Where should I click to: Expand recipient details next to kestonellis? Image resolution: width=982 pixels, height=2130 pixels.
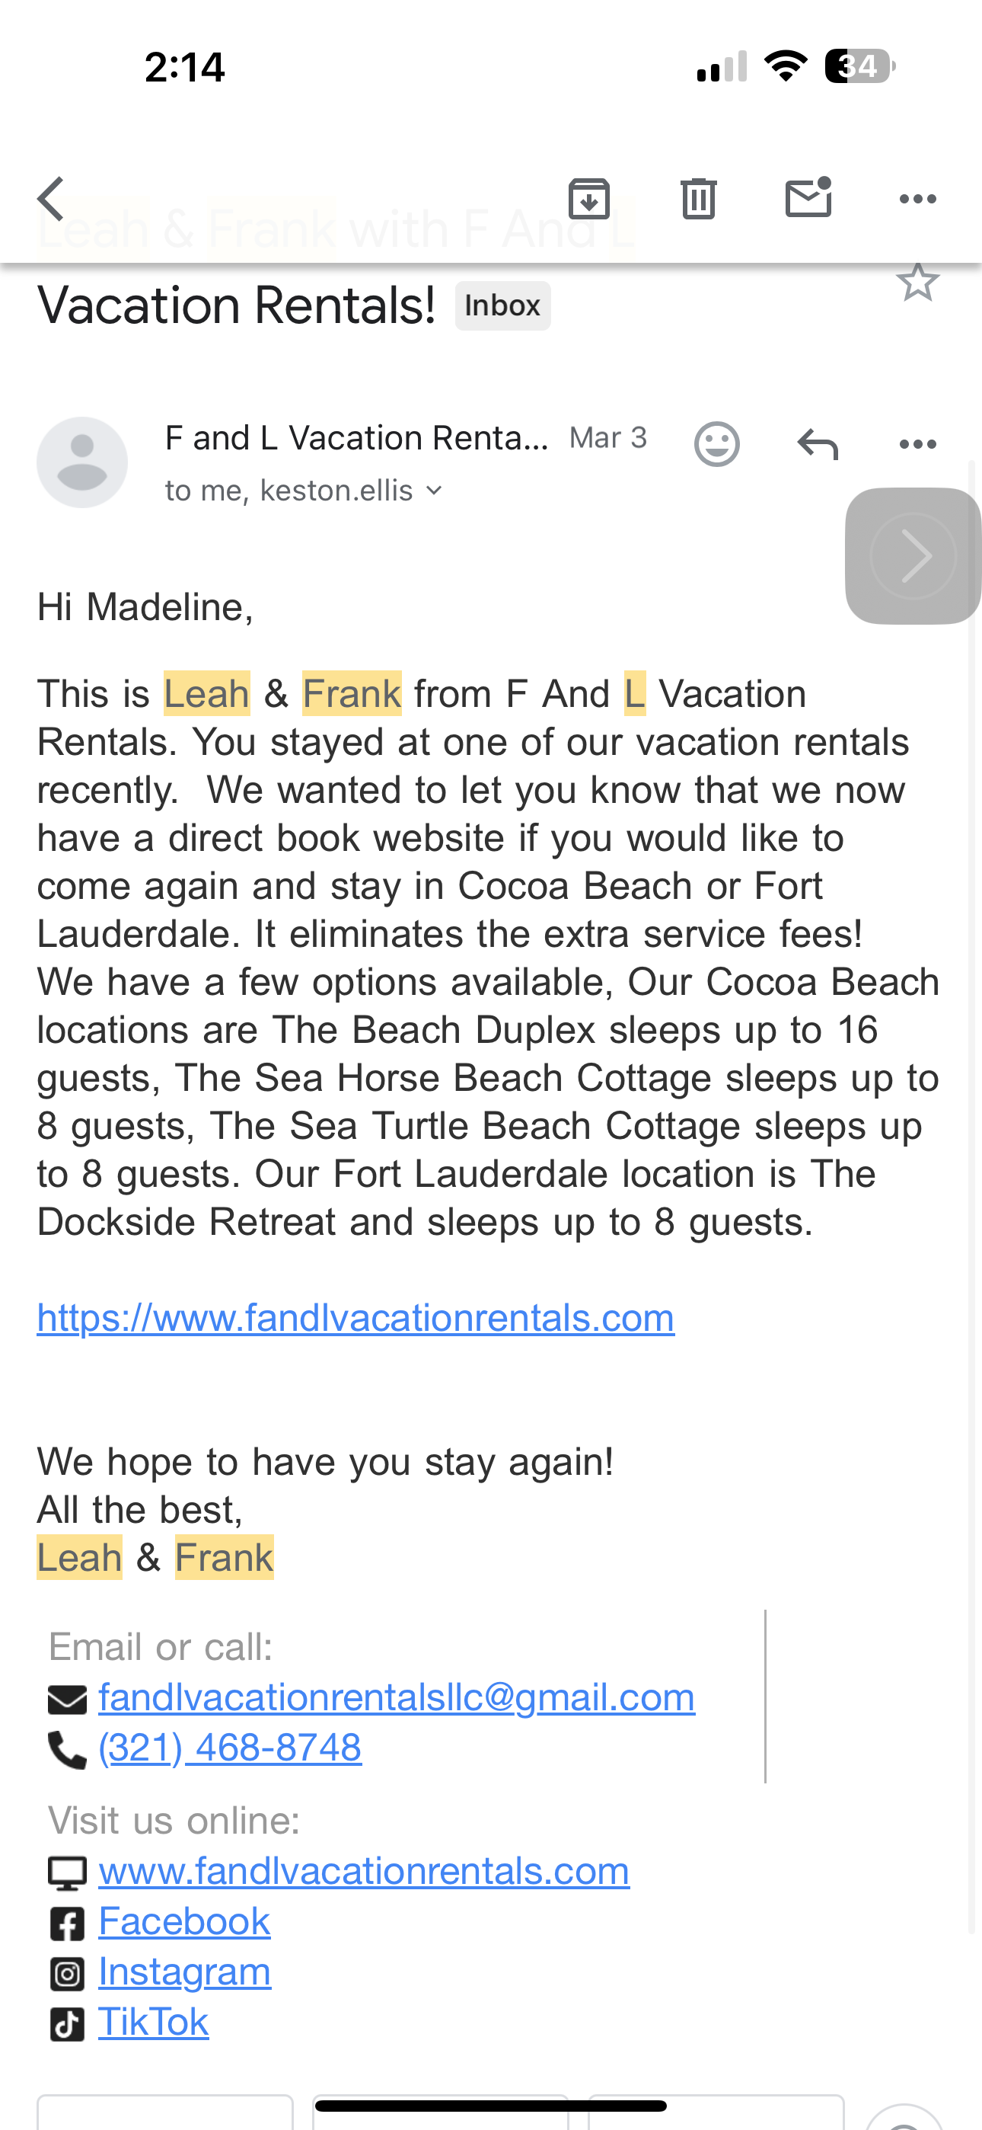click(434, 491)
